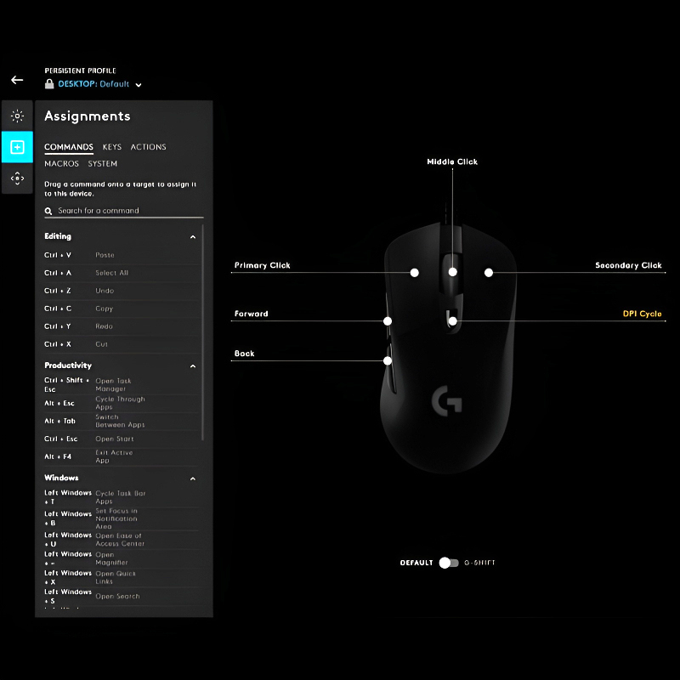Click the back arrow icon
680x680 pixels.
pyautogui.click(x=17, y=80)
